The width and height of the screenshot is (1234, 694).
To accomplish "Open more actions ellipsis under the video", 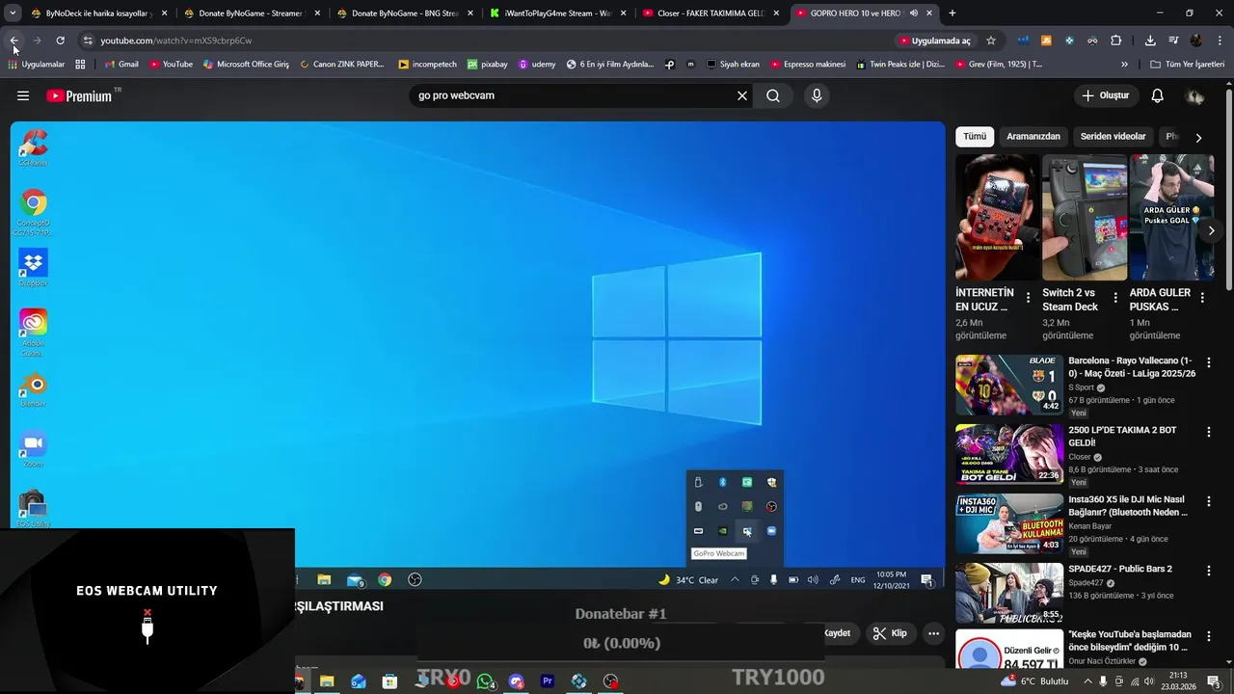I will coord(933,633).
